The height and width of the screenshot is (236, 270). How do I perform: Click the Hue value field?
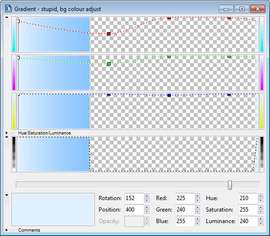coord(248,198)
